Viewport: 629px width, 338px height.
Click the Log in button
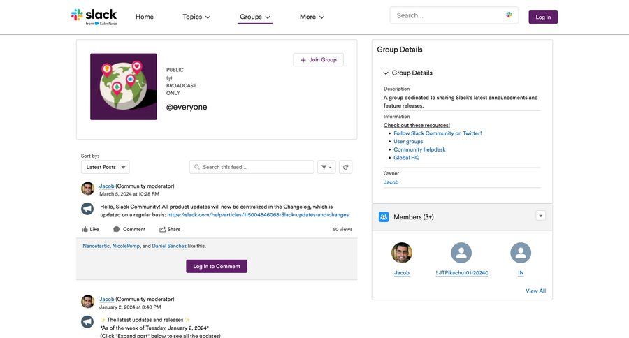click(x=543, y=17)
